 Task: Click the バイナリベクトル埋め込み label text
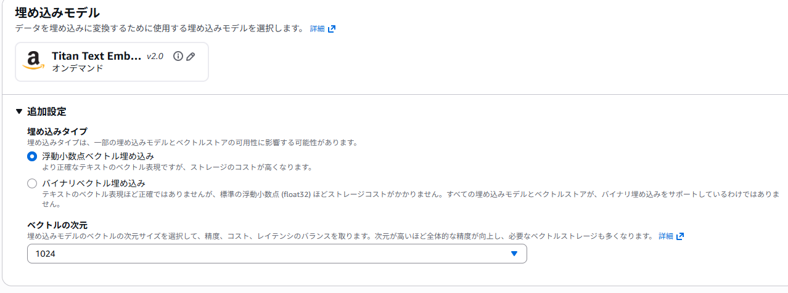click(93, 183)
